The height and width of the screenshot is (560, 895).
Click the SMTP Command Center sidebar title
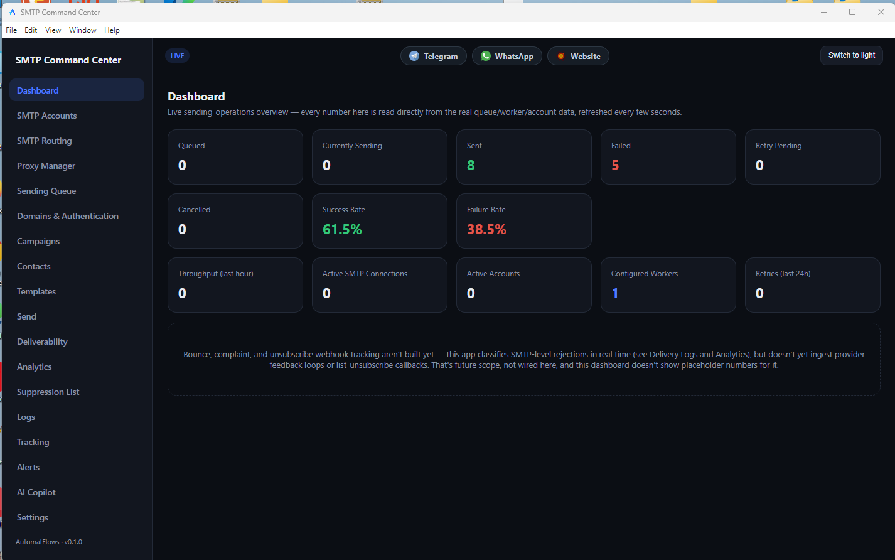click(68, 60)
